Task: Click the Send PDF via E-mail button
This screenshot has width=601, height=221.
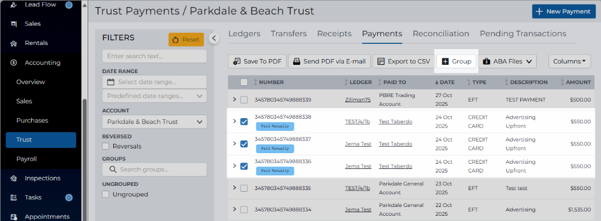Action: point(329,61)
